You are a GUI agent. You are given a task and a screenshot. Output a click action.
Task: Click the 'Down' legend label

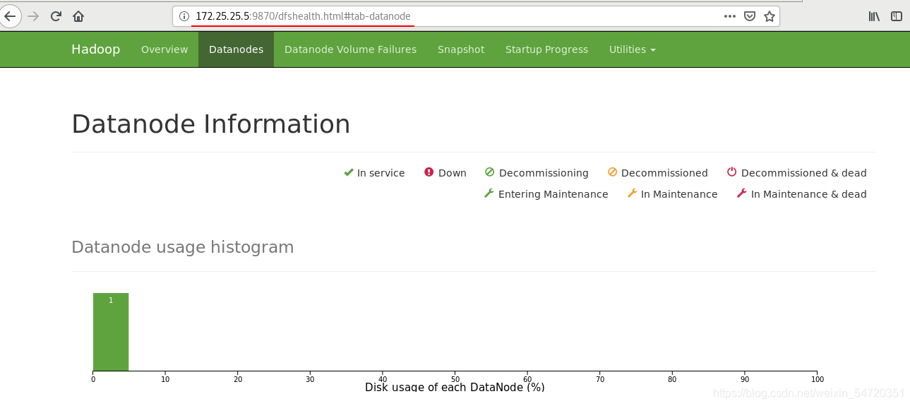click(x=453, y=173)
